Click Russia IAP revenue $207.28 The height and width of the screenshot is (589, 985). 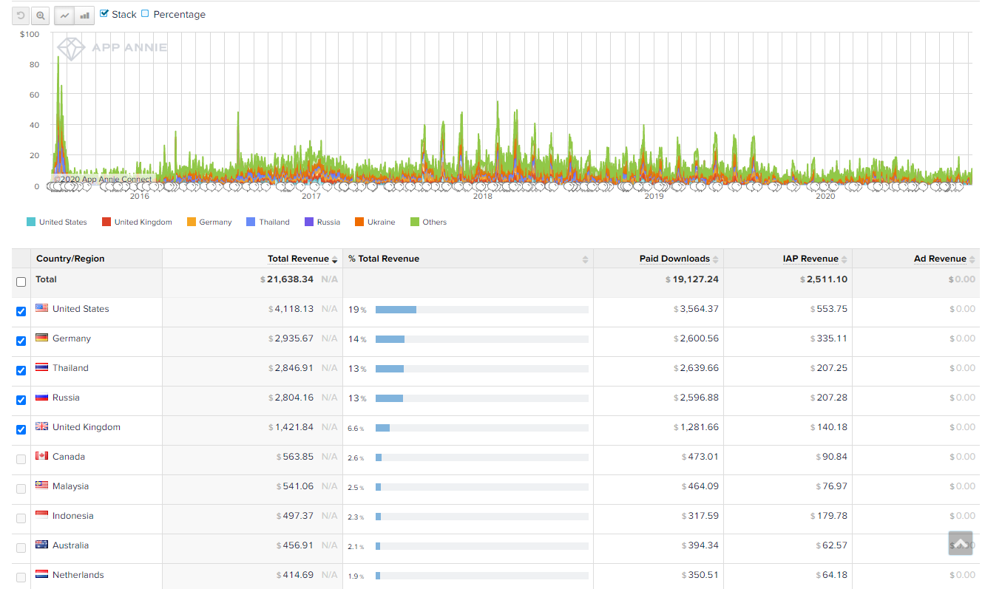tap(829, 398)
